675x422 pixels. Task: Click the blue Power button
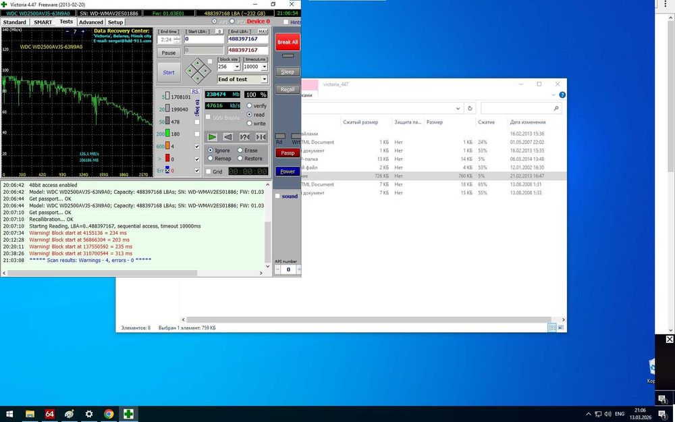coord(288,172)
